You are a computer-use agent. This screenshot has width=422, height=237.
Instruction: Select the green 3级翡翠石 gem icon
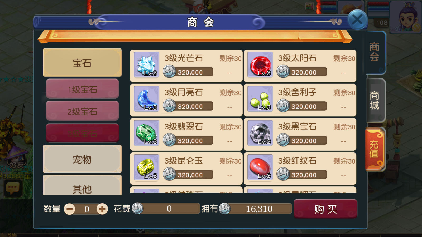(x=146, y=133)
